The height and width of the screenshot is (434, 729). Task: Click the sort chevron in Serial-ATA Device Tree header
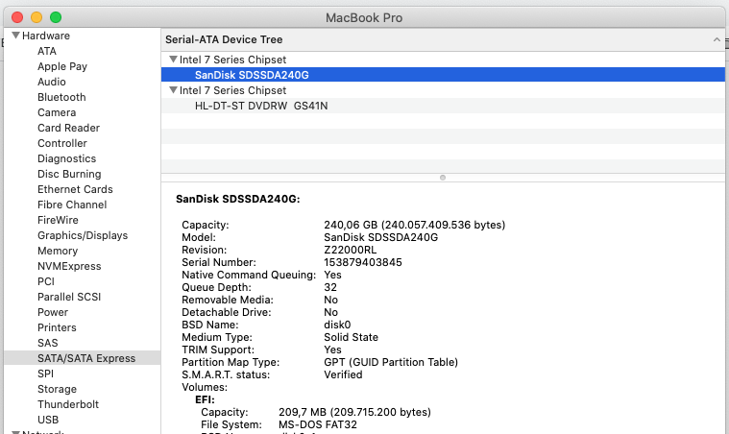[717, 40]
